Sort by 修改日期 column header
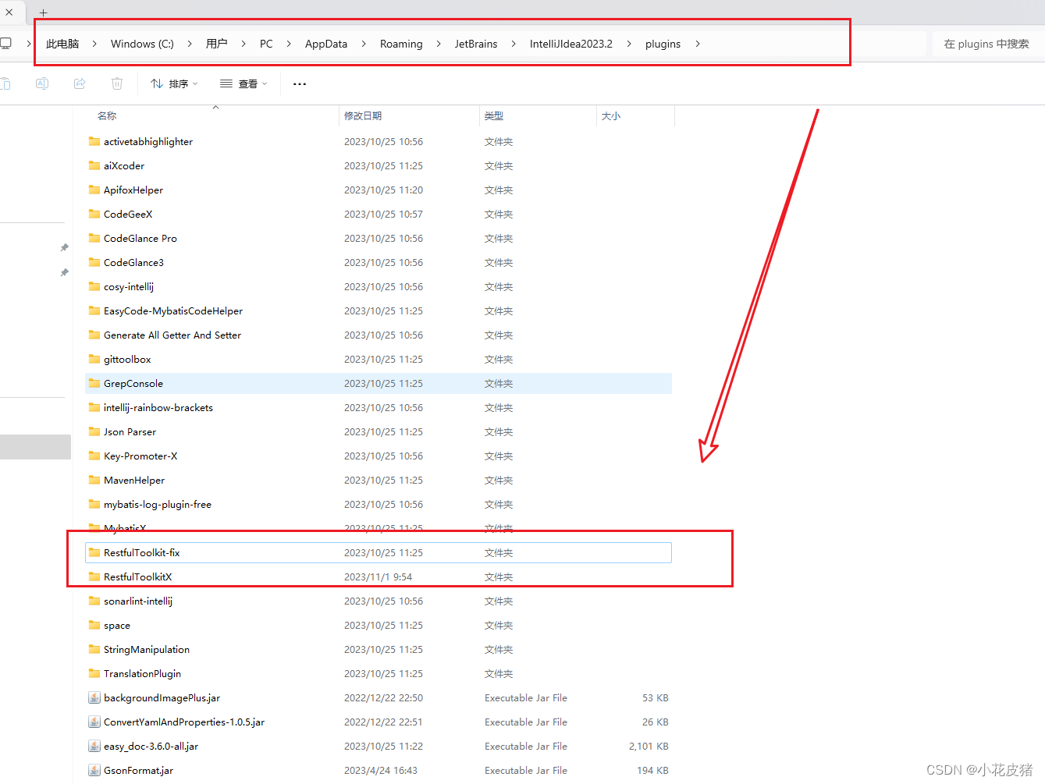 [x=363, y=115]
